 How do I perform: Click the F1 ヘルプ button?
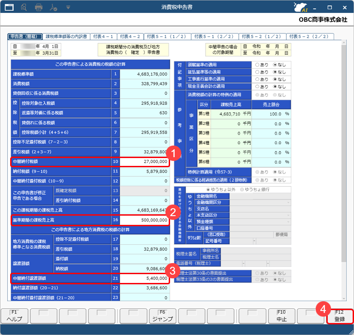tap(15, 316)
